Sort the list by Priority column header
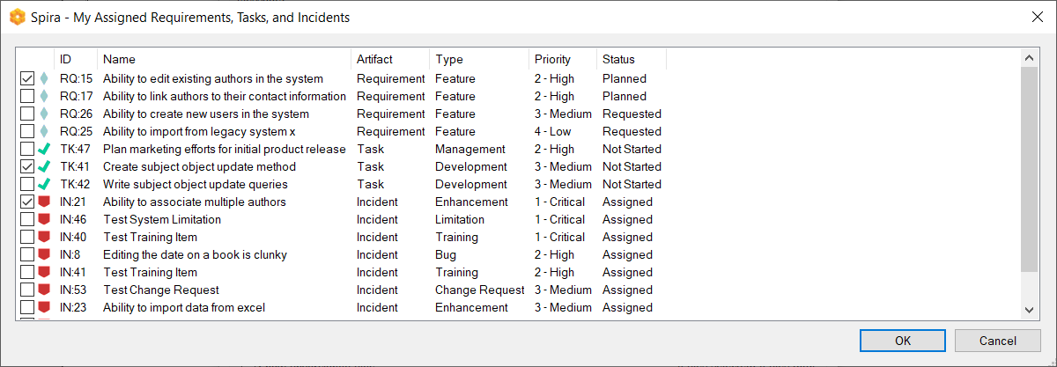The width and height of the screenshot is (1057, 367). click(x=552, y=59)
